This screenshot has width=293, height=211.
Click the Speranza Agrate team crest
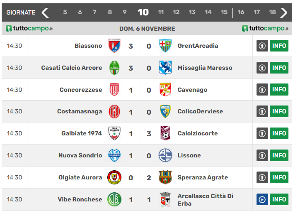pyautogui.click(x=165, y=177)
